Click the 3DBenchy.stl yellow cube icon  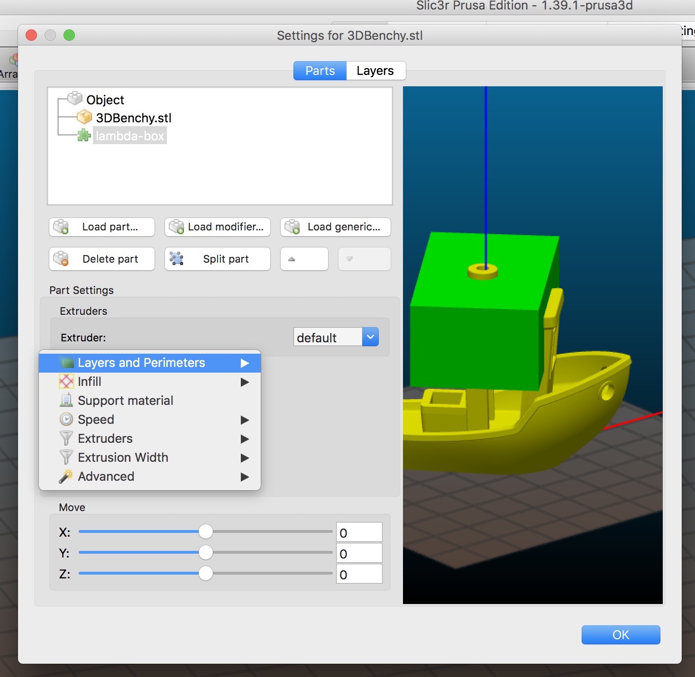coord(84,117)
